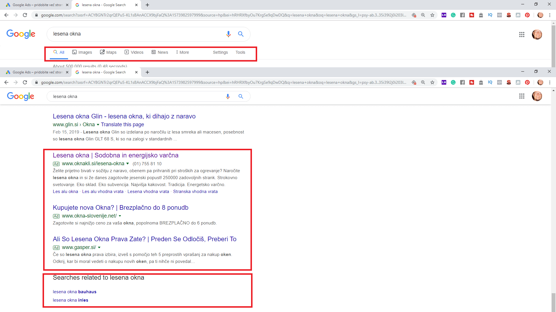Bookmark page with star icon in top address bar
Screen dimensions: 556x312
pyautogui.click(x=432, y=15)
